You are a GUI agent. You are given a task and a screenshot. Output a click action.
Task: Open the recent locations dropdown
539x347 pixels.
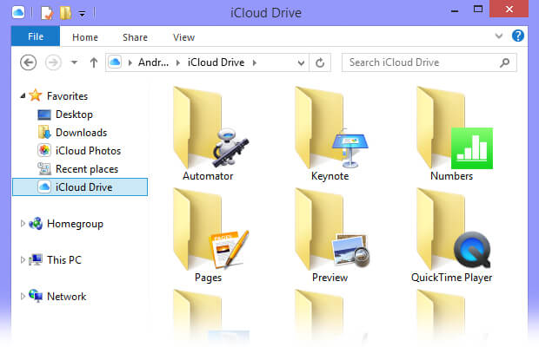point(74,62)
